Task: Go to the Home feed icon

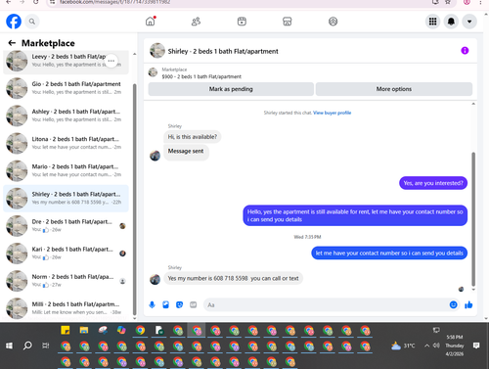Action: point(151,22)
